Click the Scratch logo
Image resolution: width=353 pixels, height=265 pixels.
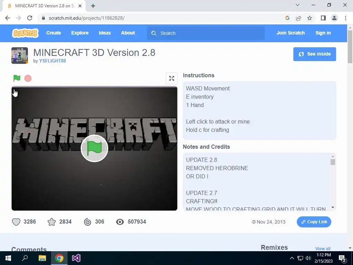25,33
